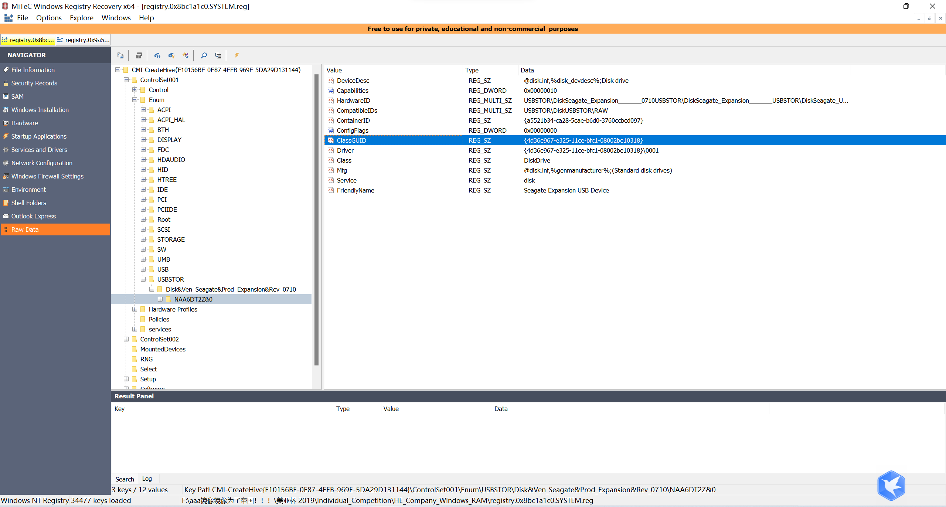
Task: Click the question-mark windows toolbar icon
Action: click(139, 55)
